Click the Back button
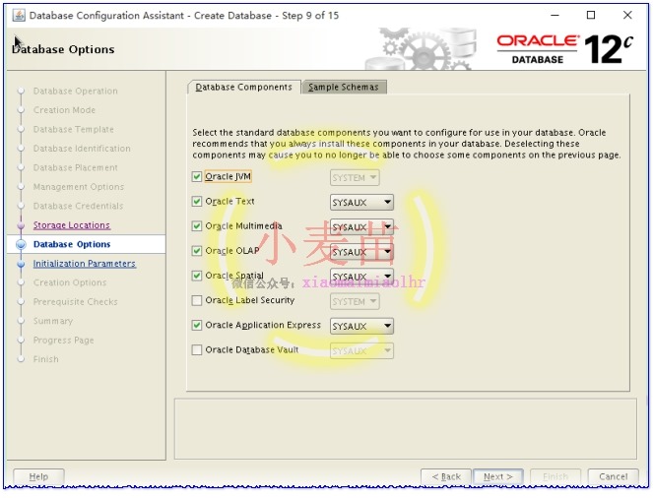This screenshot has height=498, width=653. coord(446,476)
